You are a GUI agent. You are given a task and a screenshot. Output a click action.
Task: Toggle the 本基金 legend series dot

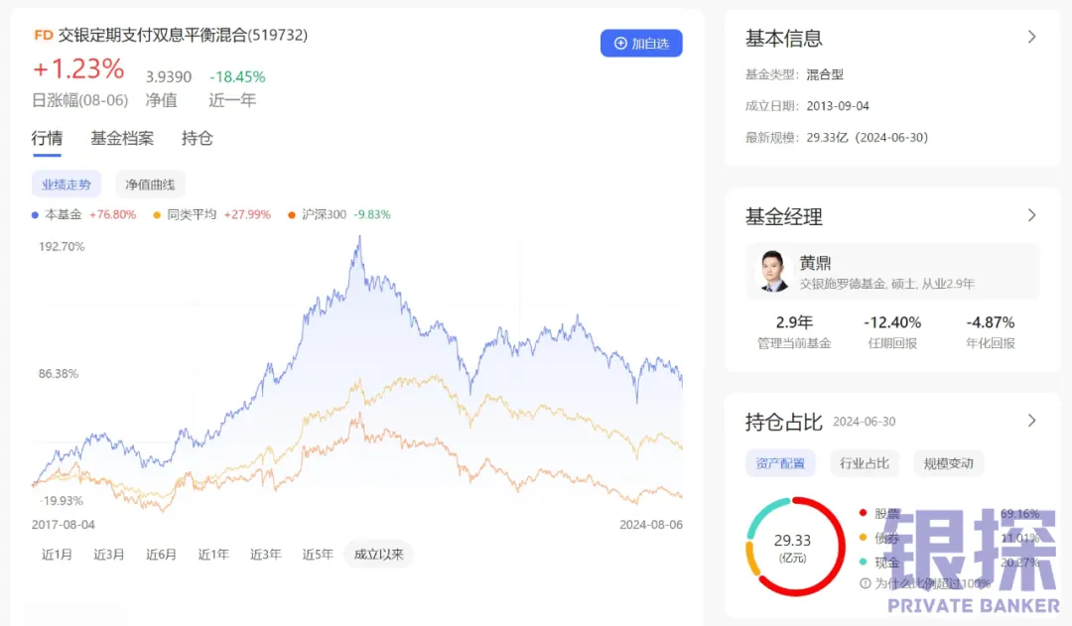pyautogui.click(x=36, y=214)
